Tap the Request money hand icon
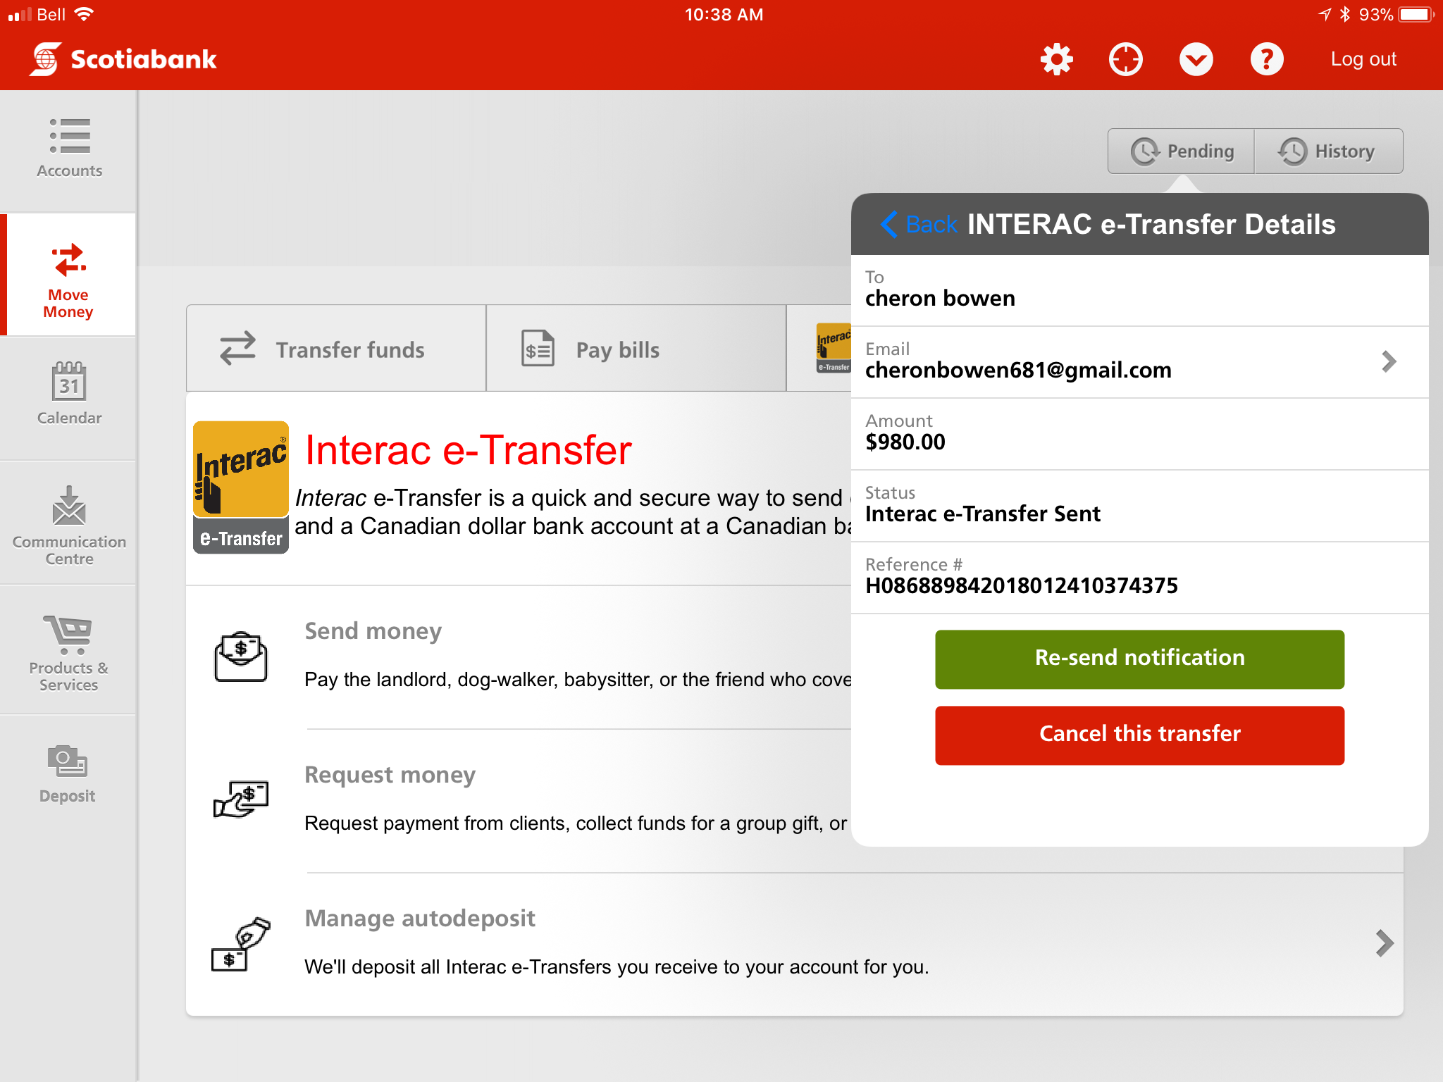Viewport: 1443px width, 1082px height. coord(241,800)
